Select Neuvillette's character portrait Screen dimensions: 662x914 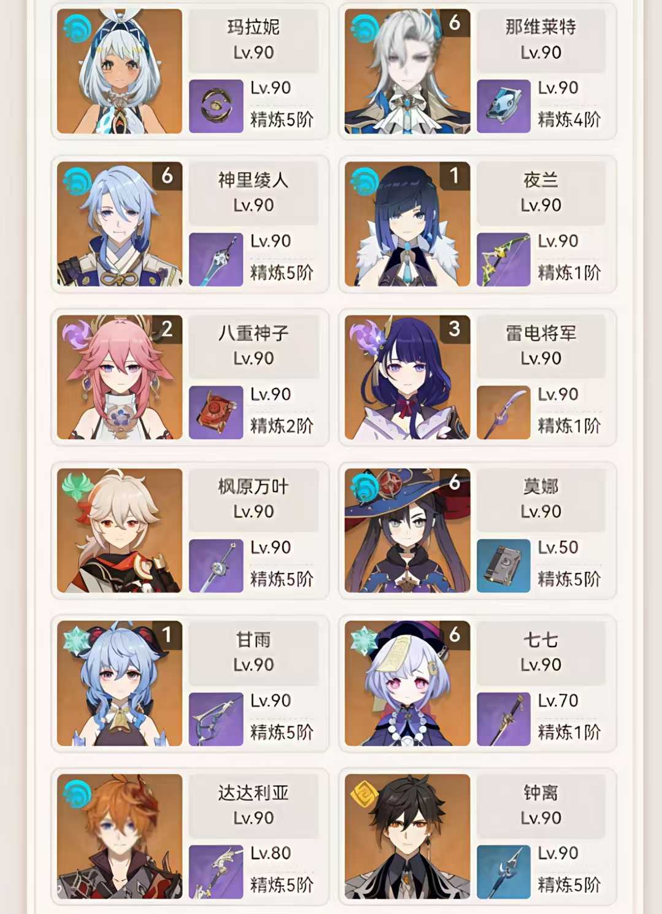point(407,71)
